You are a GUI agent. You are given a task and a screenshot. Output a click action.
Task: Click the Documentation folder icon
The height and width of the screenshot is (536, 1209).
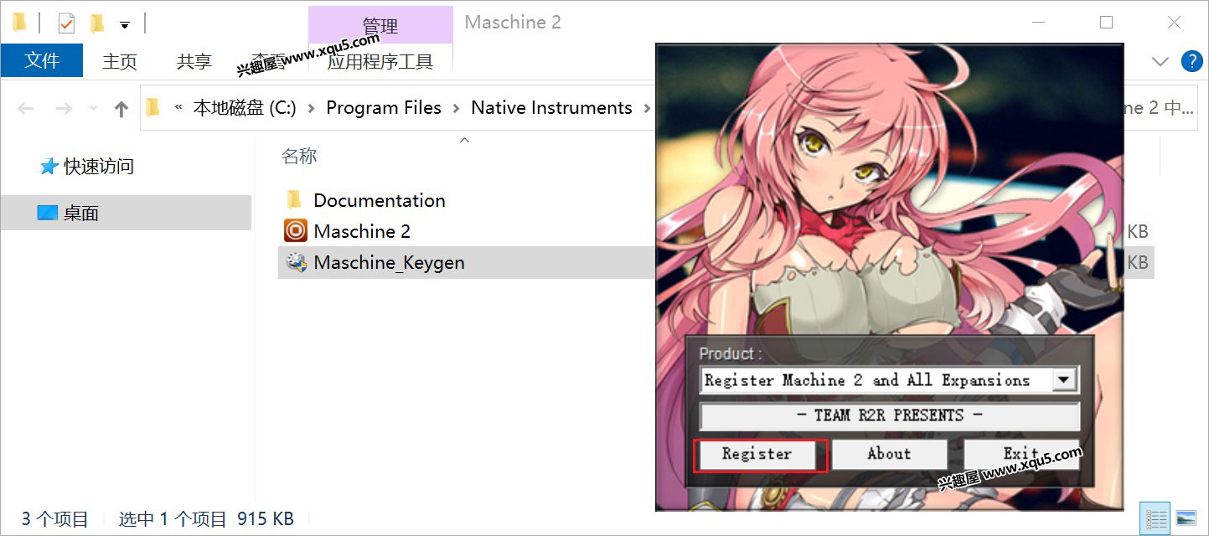294,199
